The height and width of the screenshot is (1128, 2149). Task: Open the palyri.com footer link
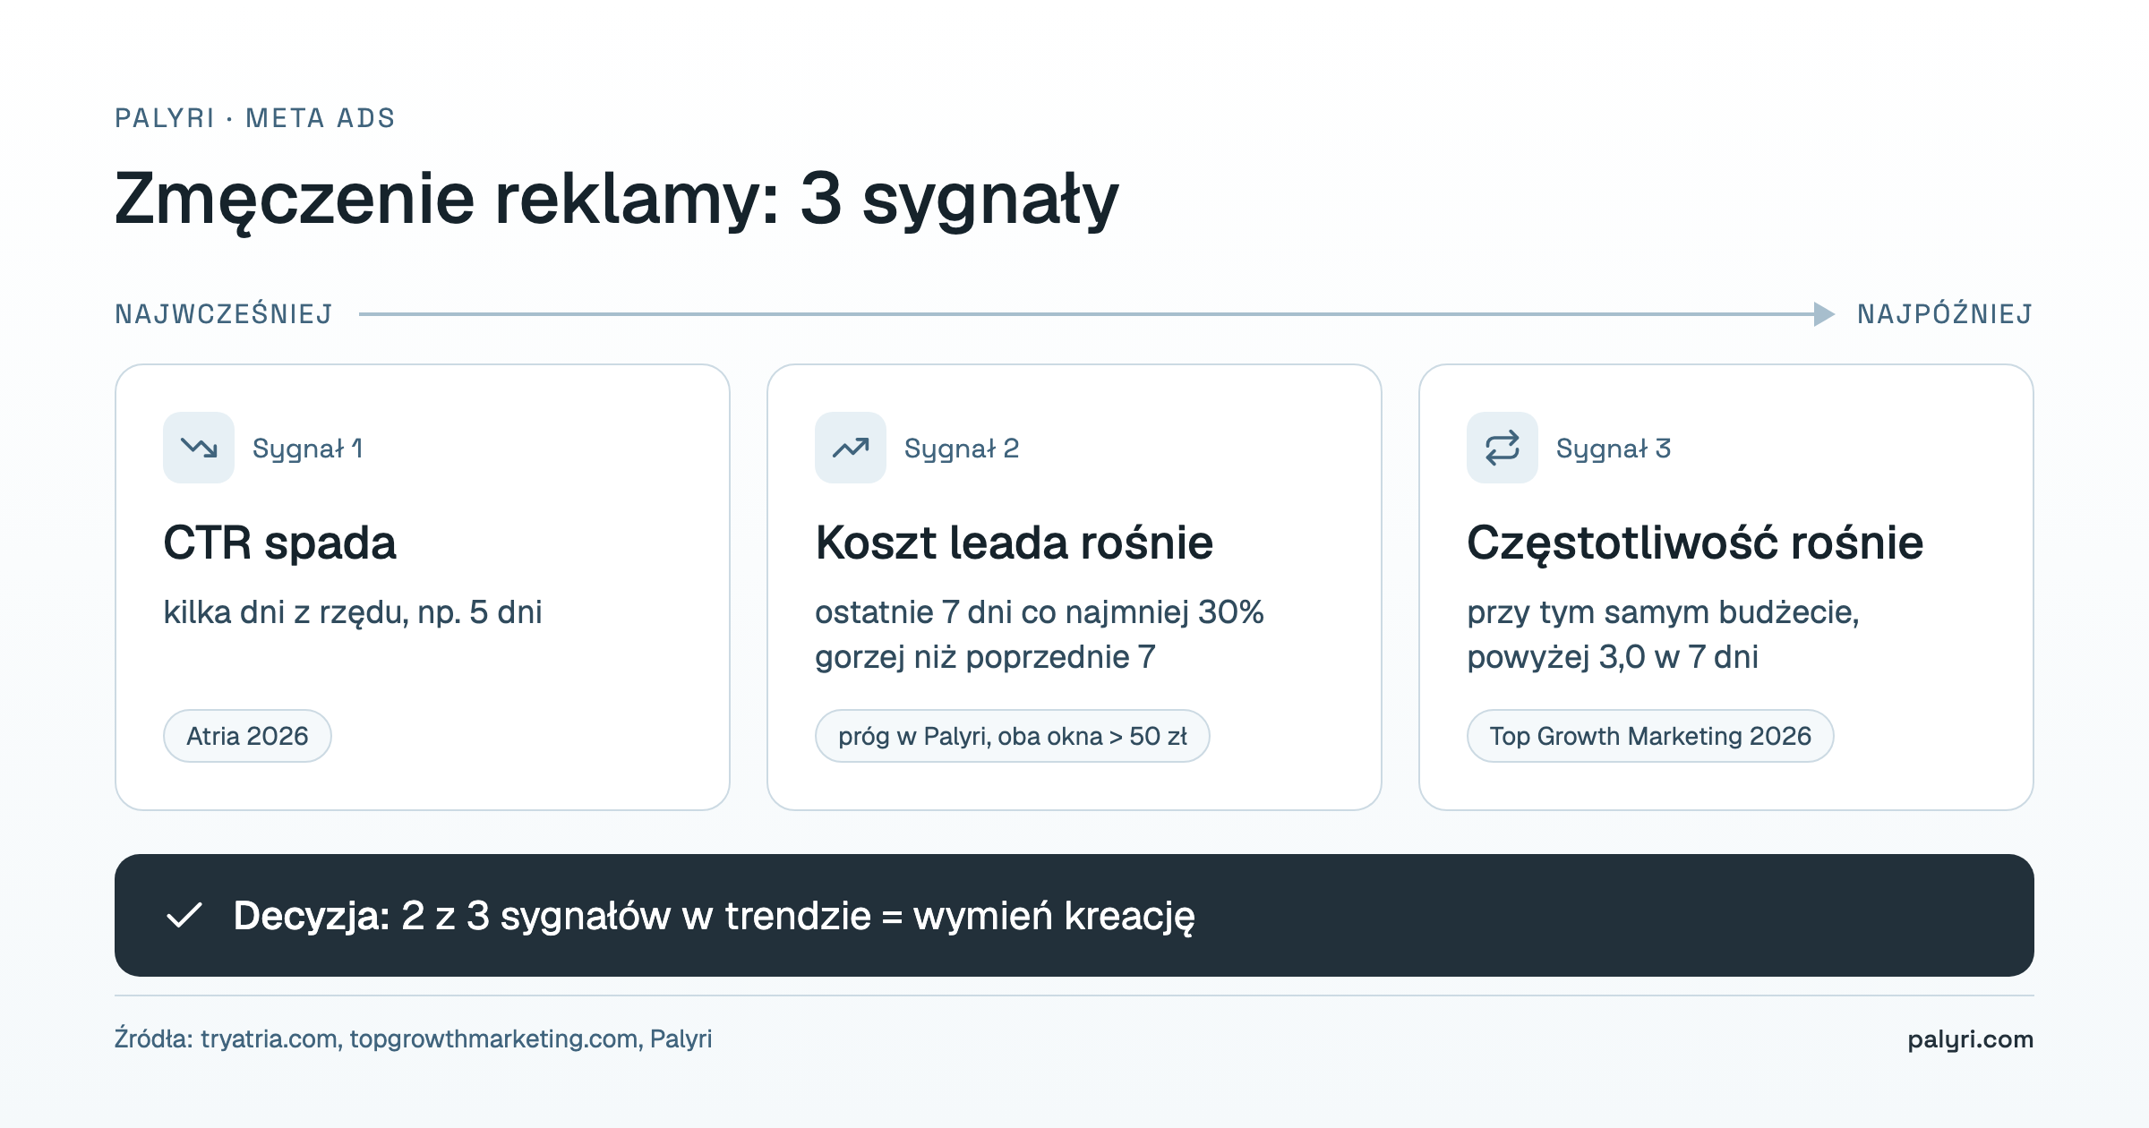pyautogui.click(x=1970, y=1039)
